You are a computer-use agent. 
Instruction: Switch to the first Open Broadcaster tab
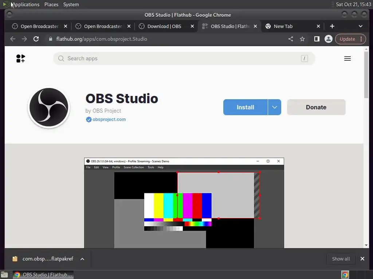[39, 26]
